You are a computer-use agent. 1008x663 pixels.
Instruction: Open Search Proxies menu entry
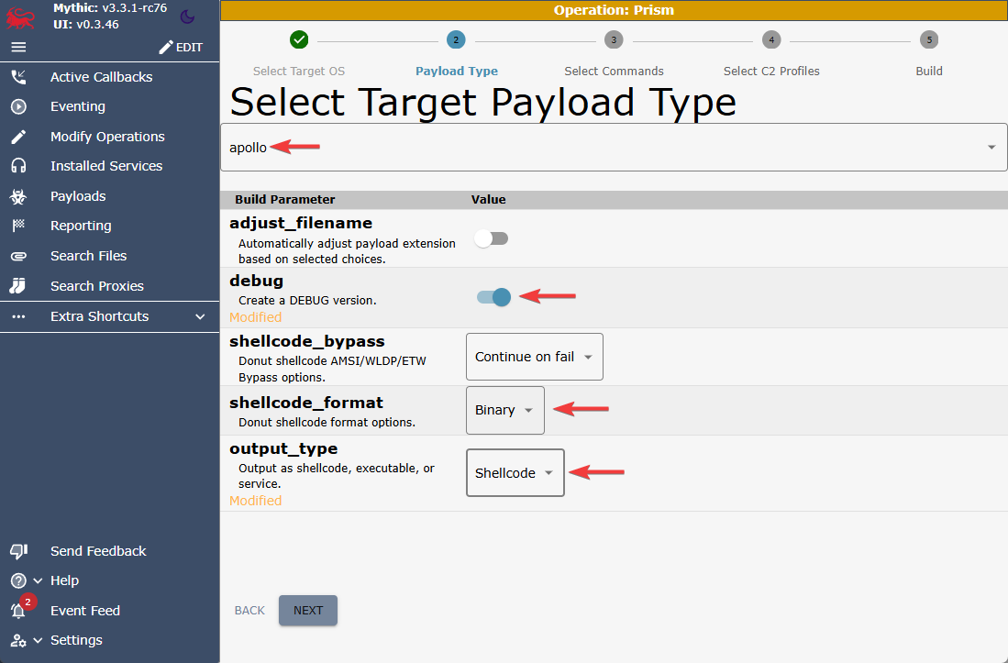tap(97, 286)
